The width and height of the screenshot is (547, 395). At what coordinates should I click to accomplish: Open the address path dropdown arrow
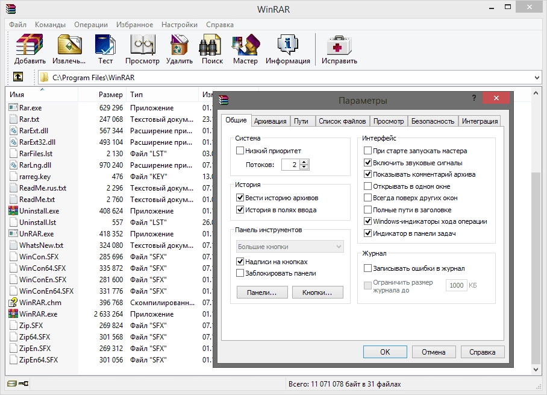tap(537, 78)
